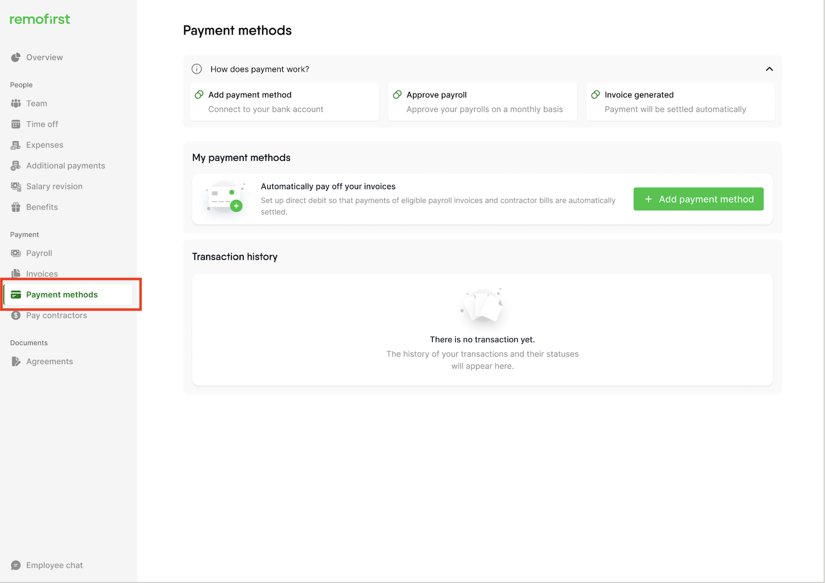Click the Overview pie chart icon
The height and width of the screenshot is (583, 825).
16,57
